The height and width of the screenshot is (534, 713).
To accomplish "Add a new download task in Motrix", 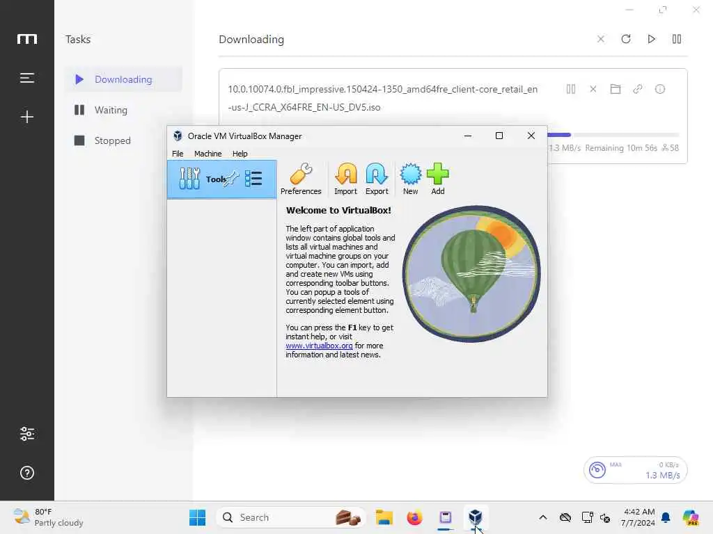I will [27, 117].
